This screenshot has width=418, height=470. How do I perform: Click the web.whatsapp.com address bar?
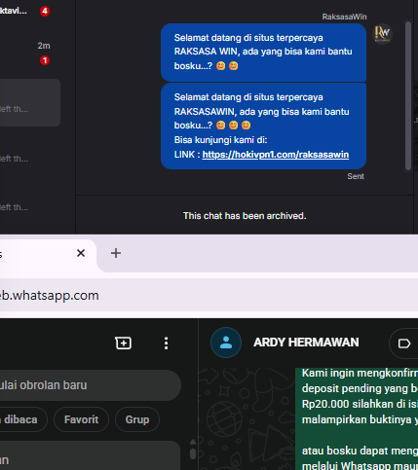pyautogui.click(x=208, y=296)
